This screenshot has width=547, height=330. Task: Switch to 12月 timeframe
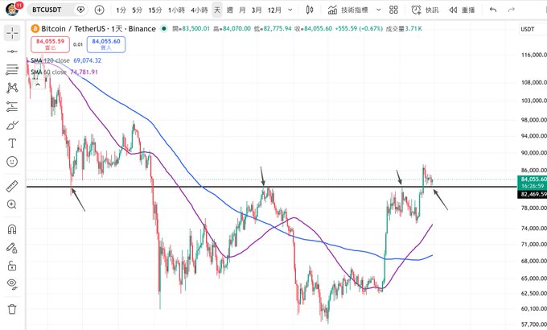coord(274,10)
